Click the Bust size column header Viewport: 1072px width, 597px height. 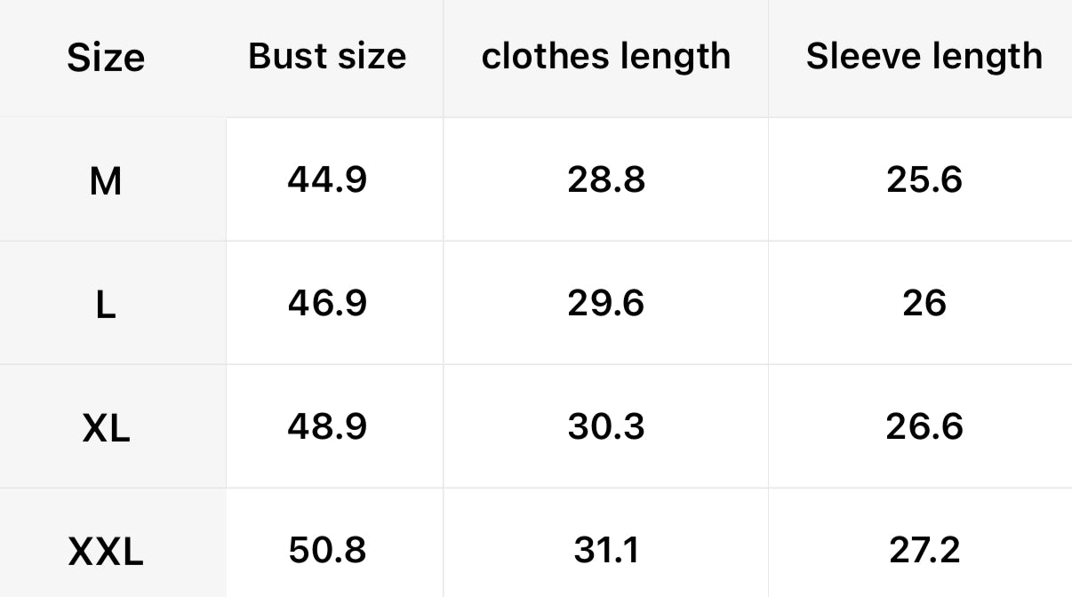tap(327, 57)
